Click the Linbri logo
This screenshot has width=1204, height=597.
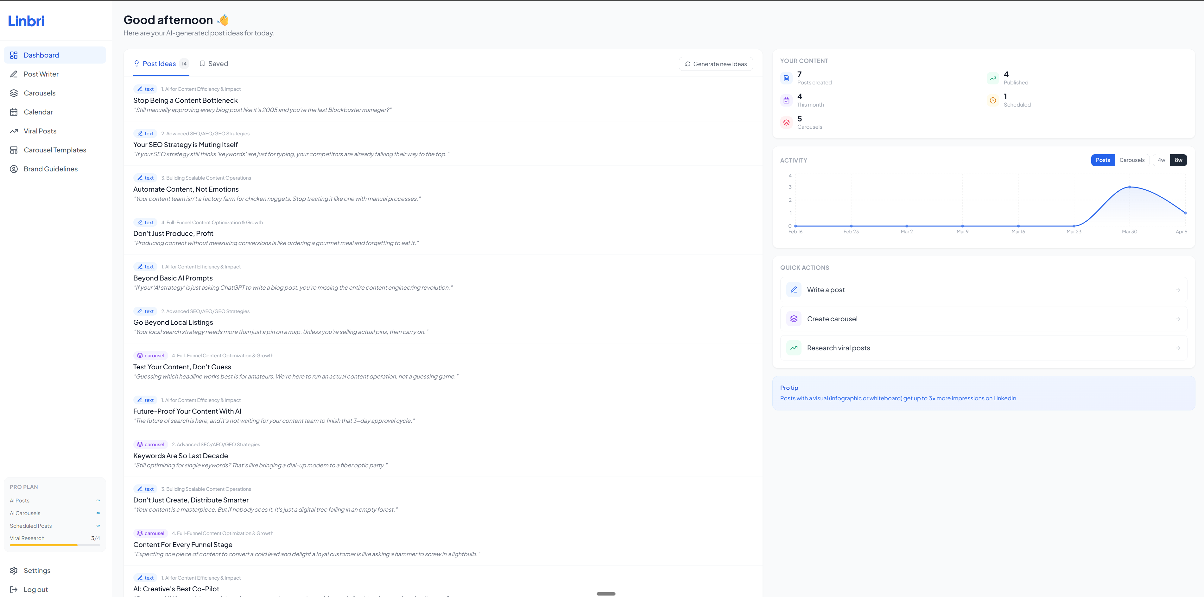pyautogui.click(x=26, y=21)
